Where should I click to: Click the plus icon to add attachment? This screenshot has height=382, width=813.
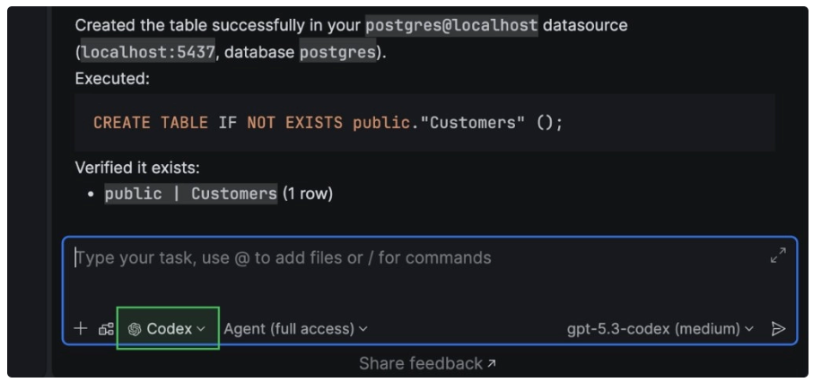click(81, 329)
